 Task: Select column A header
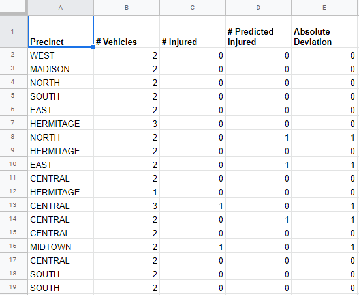[x=61, y=8]
